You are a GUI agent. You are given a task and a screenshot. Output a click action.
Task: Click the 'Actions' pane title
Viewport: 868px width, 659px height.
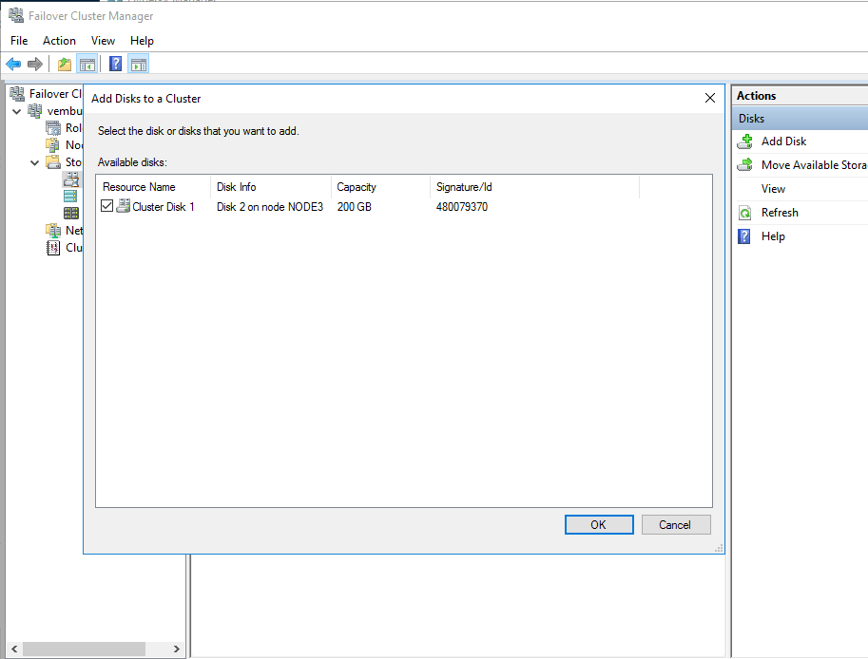point(756,96)
